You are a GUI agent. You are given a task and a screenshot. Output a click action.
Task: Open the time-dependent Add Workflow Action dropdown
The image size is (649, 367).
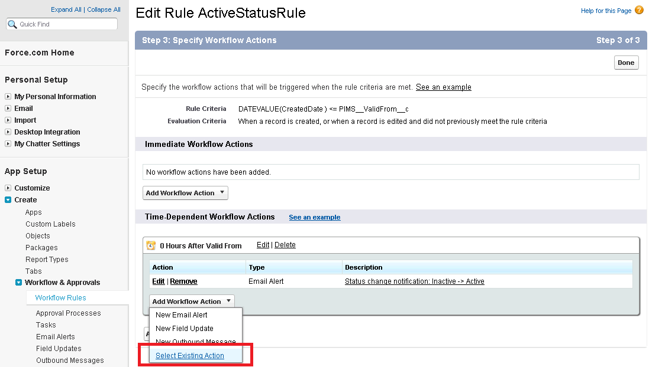coord(192,302)
